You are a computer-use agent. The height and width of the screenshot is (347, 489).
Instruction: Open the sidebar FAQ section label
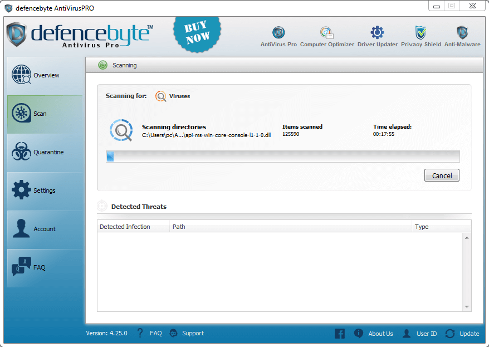coord(40,267)
